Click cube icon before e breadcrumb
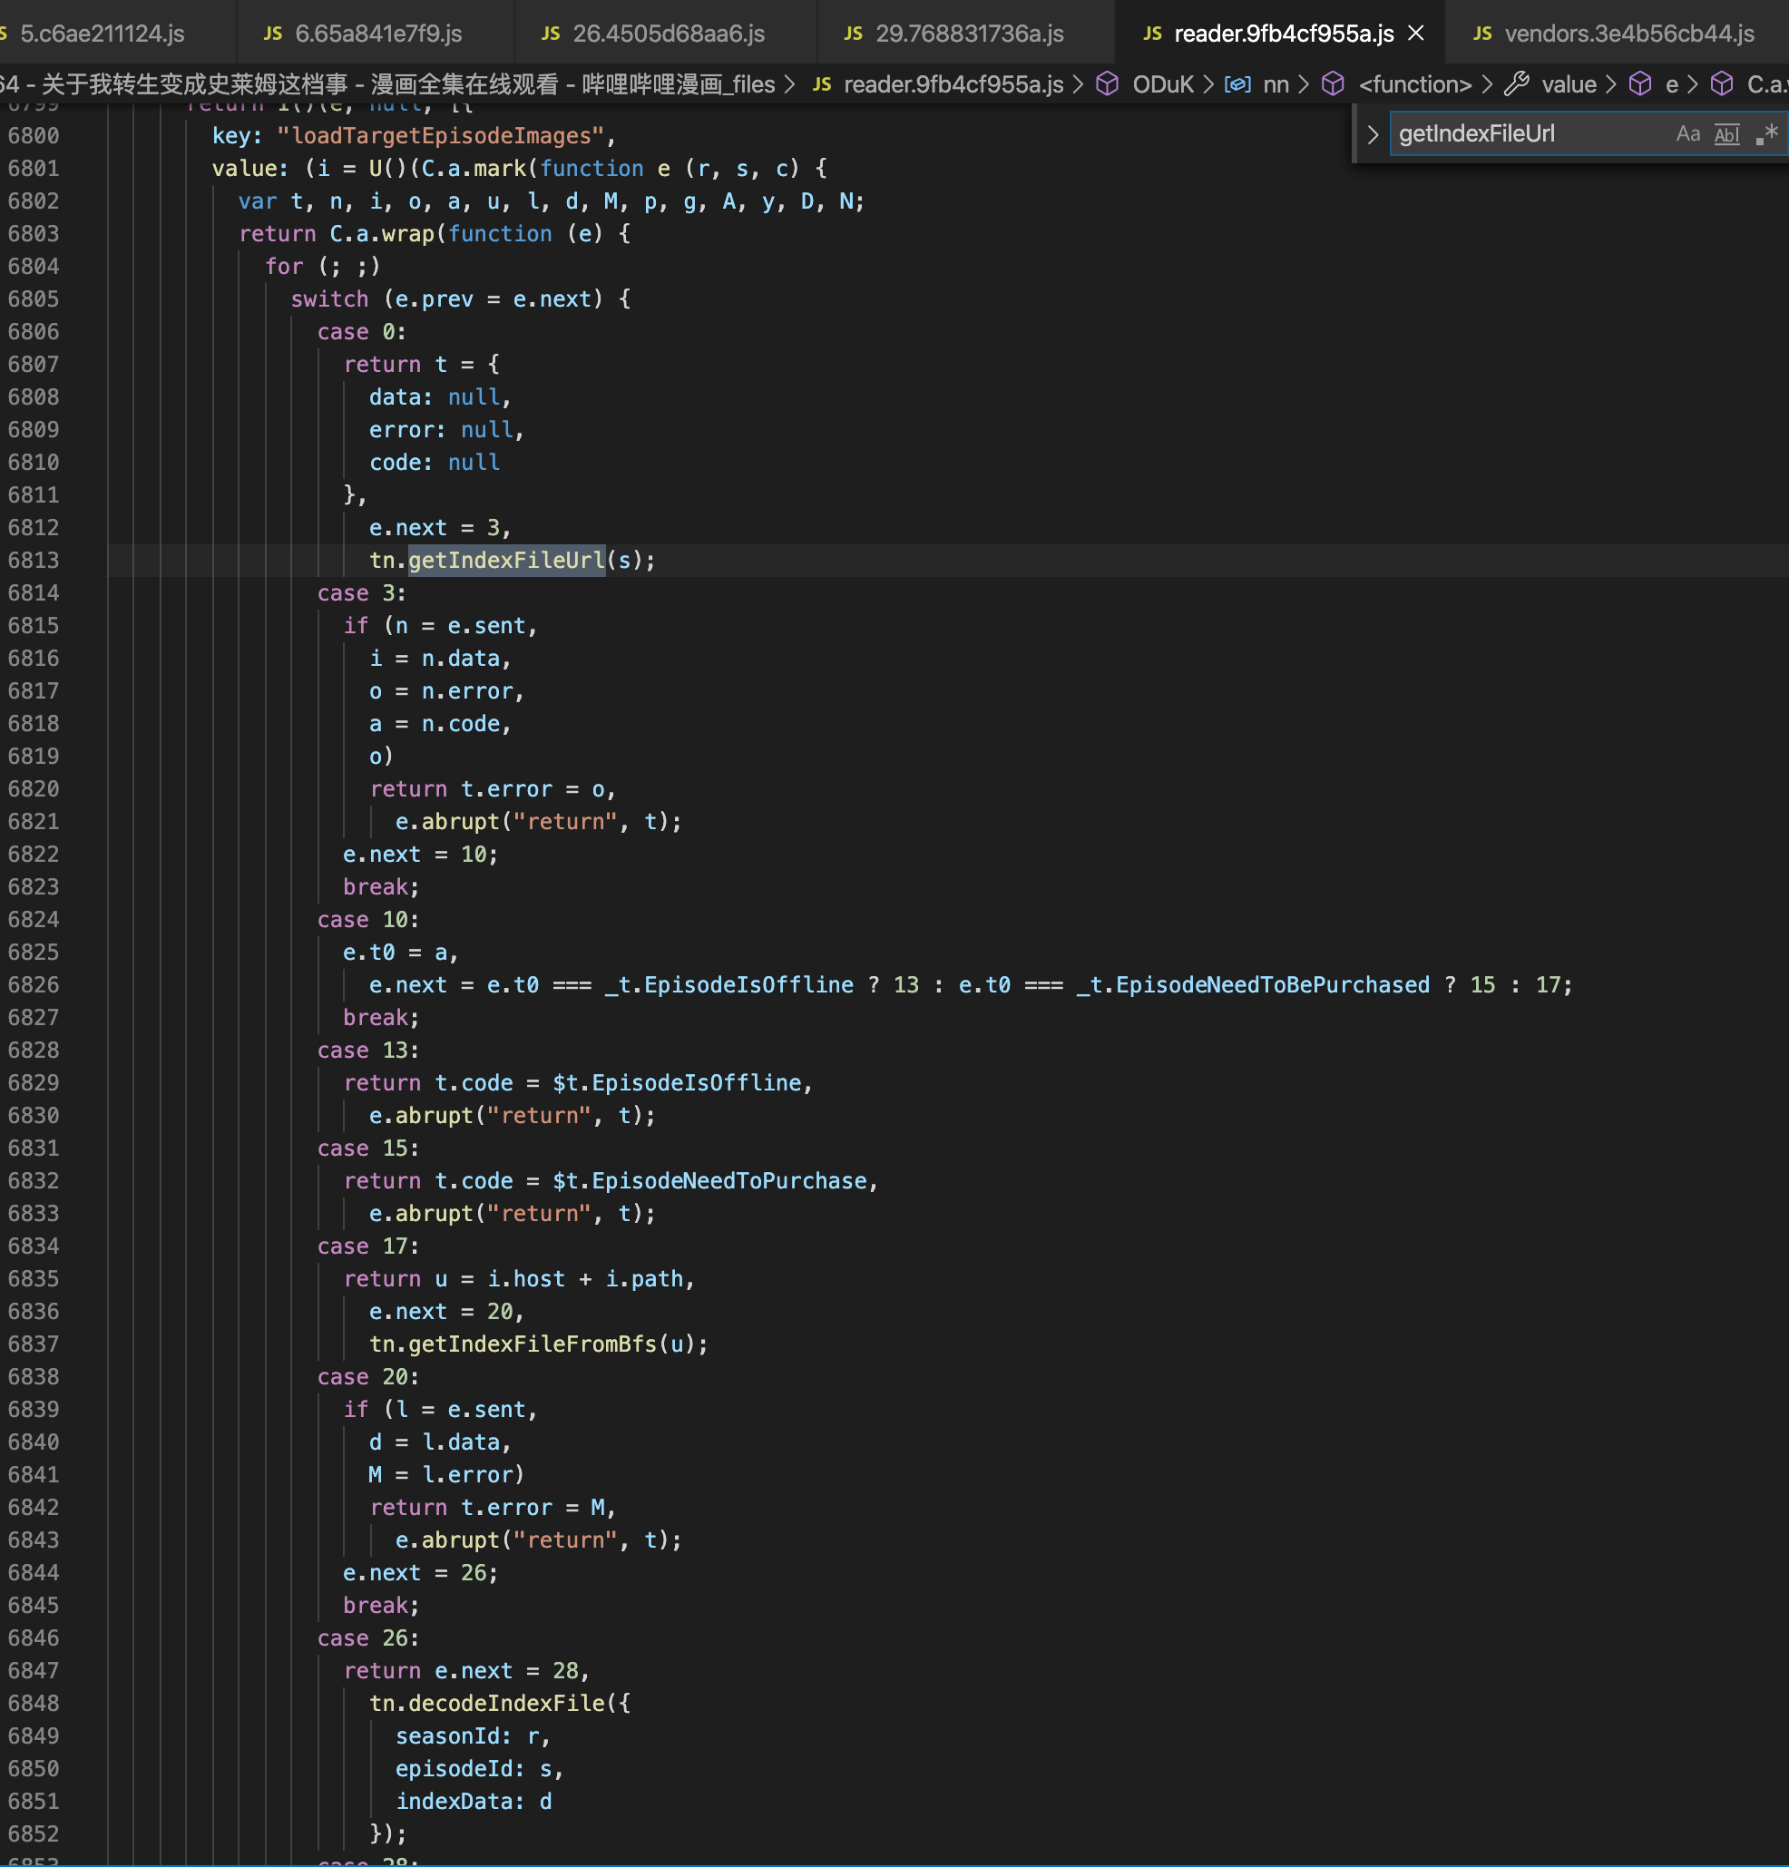The width and height of the screenshot is (1789, 1867). pos(1639,84)
